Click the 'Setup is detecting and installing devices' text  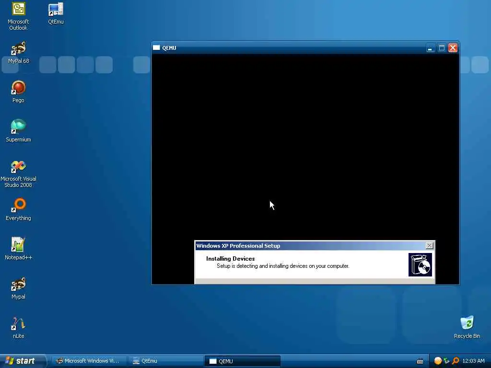[283, 266]
